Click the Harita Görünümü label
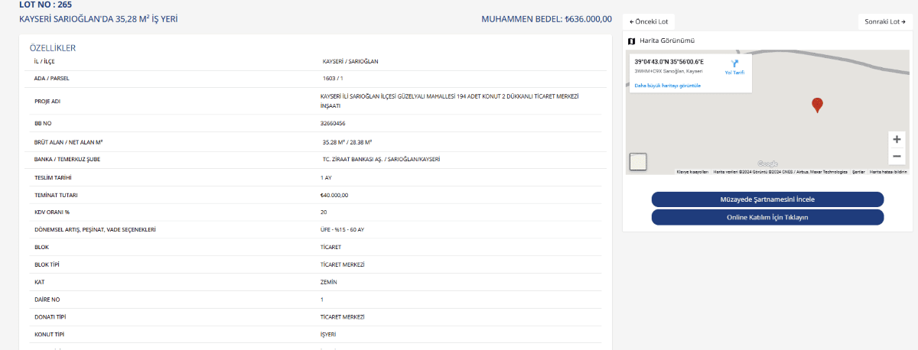 point(667,41)
